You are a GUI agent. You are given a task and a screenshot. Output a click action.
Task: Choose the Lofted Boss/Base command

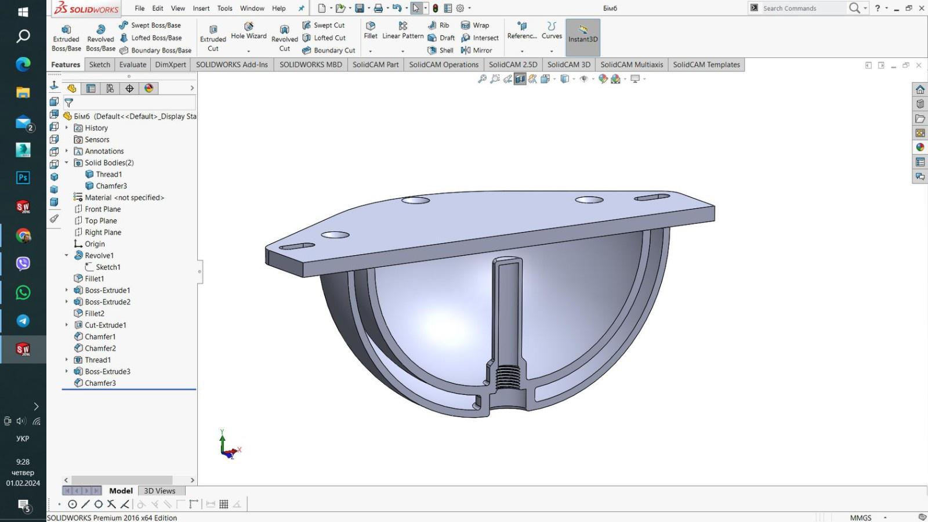point(150,38)
